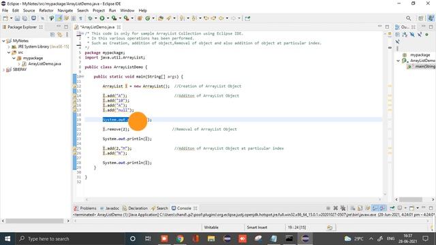436x245 pixels.
Task: Click the New file toolbar icon
Action: pyautogui.click(x=5, y=18)
